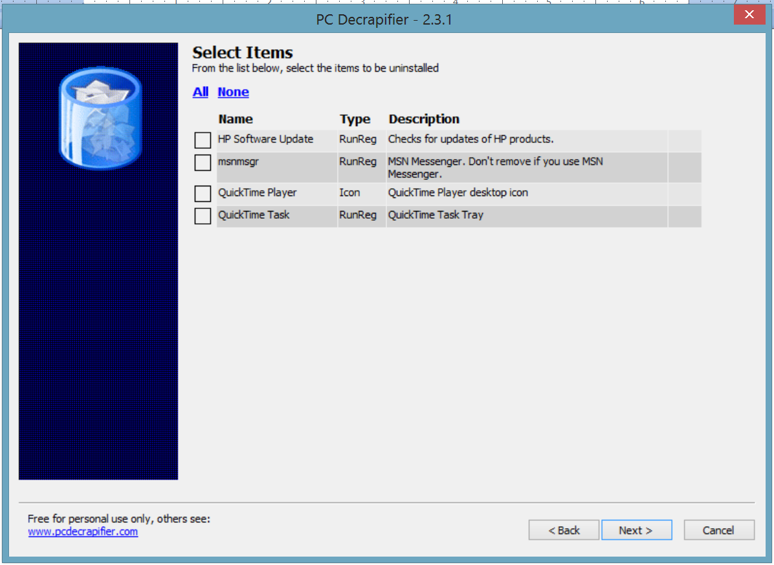774x565 pixels.
Task: Click 'Checks for updates of HP products.' description
Action: (x=471, y=140)
